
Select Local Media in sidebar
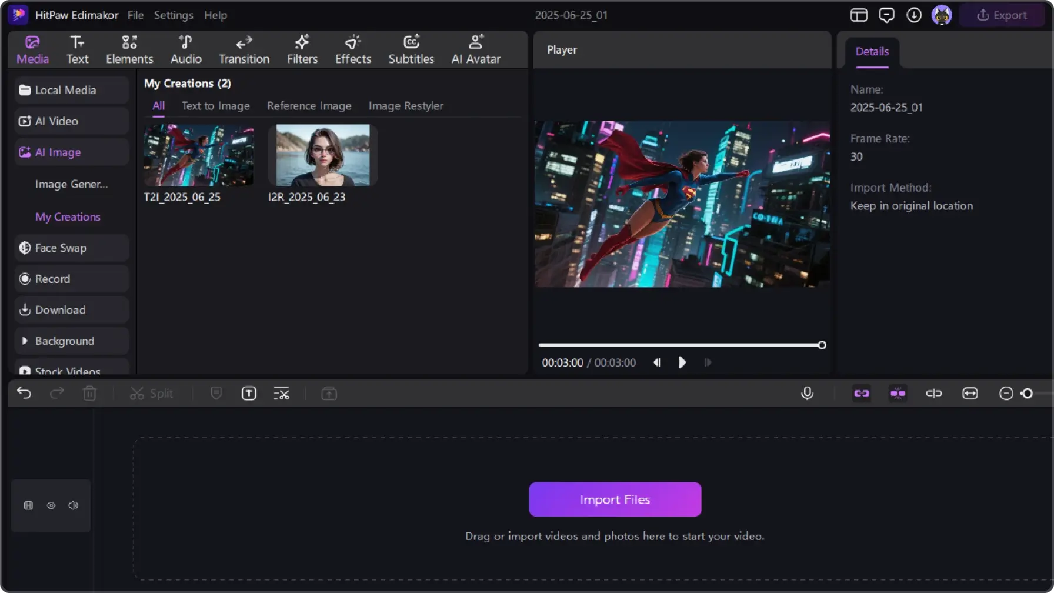(x=72, y=90)
